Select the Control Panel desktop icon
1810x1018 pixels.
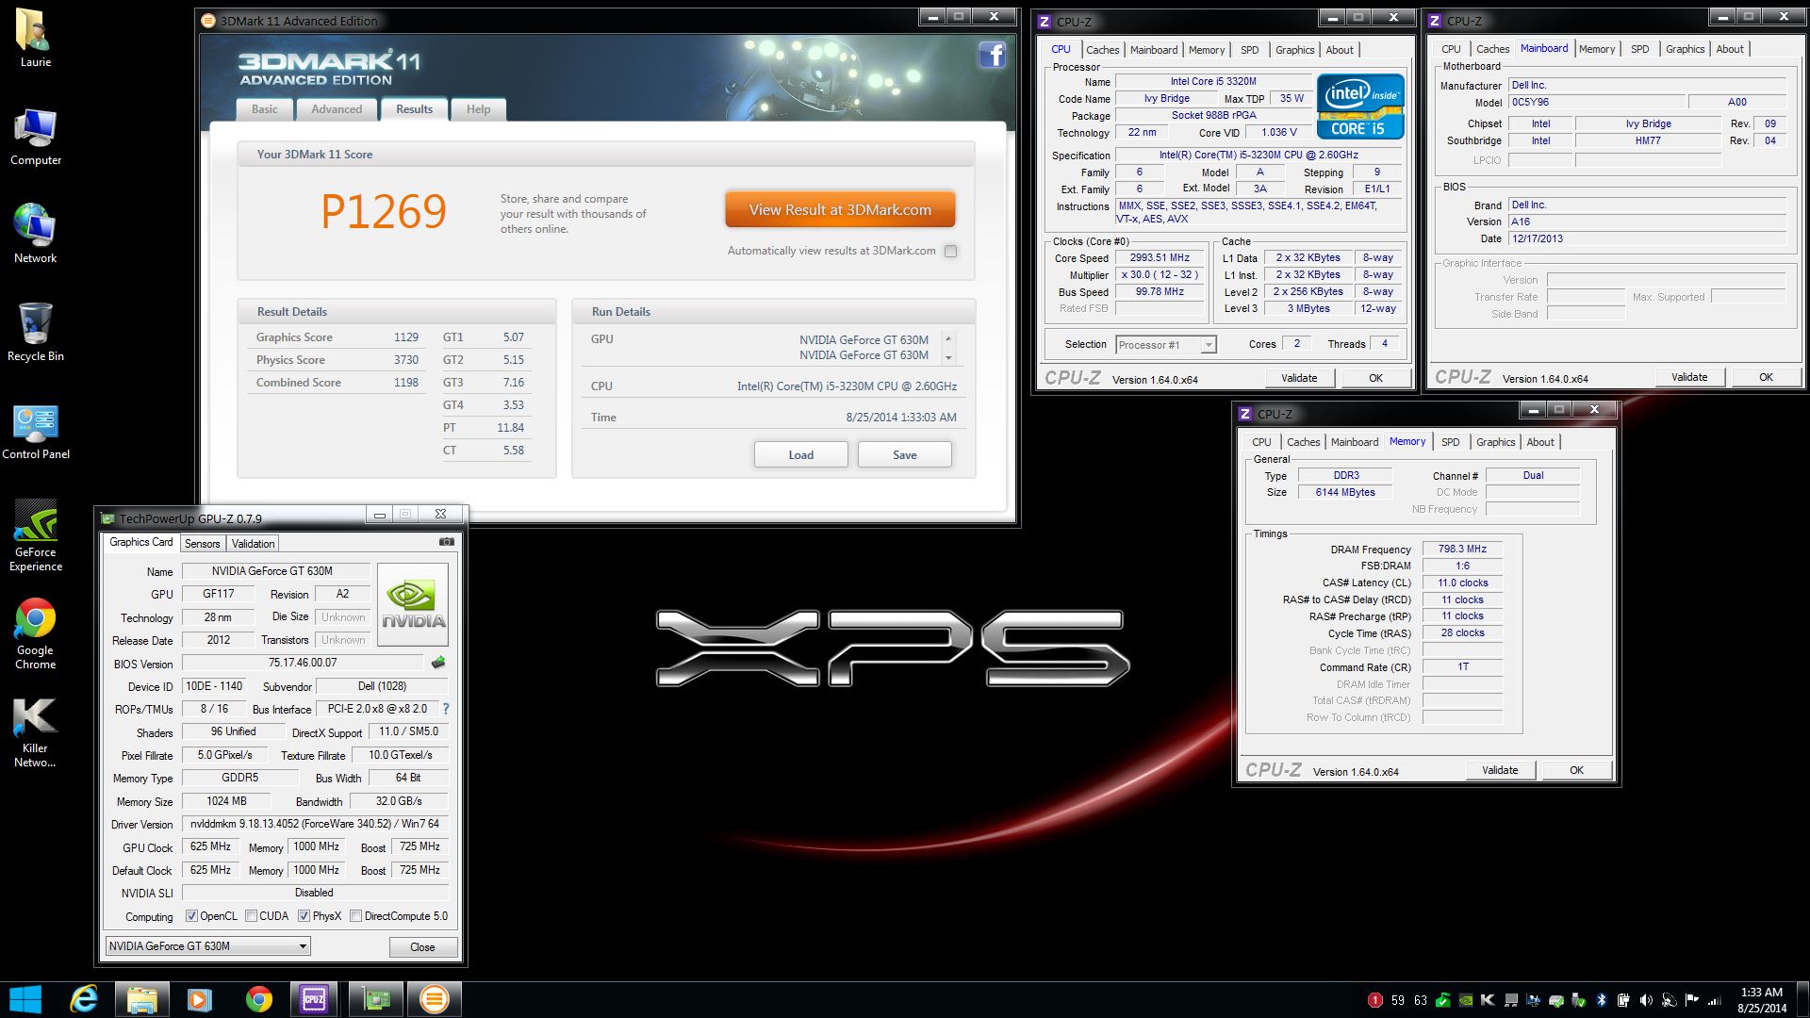pos(36,432)
